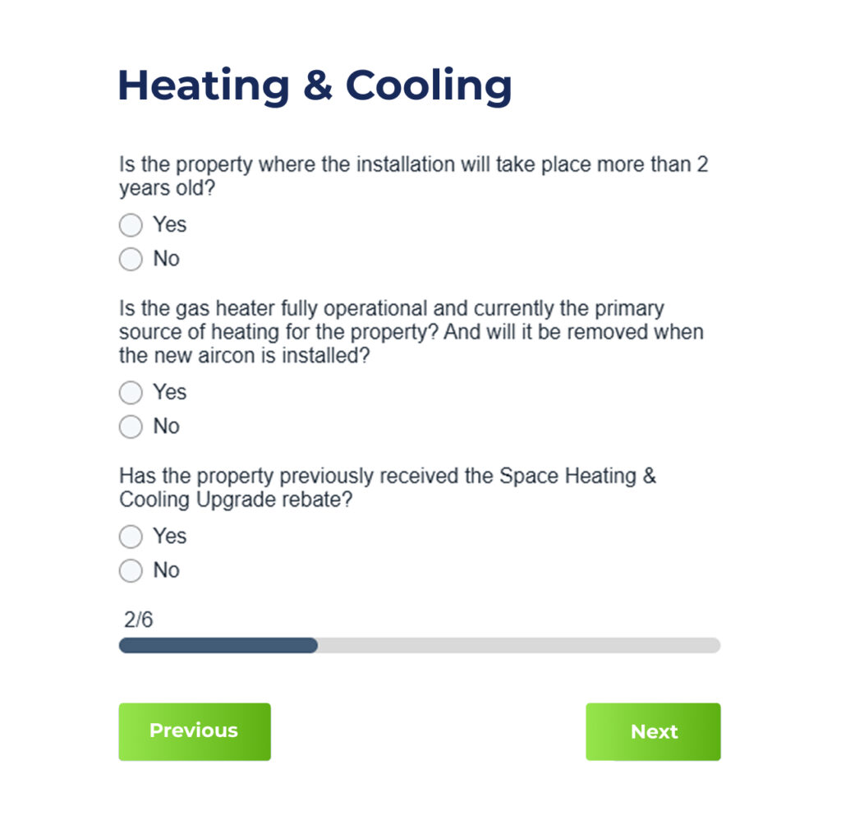Screen dimensions: 841x830
Task: Click the 2/6 step indicator
Action: tap(138, 620)
